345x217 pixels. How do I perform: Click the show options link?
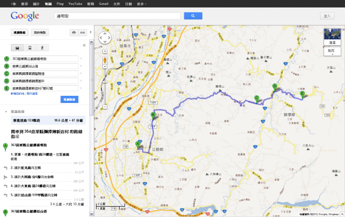pos(32,94)
